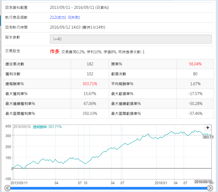This screenshot has height=192, width=218.
Task: Select the 最大連續獲利率% value 67.06%
Action: click(x=90, y=104)
